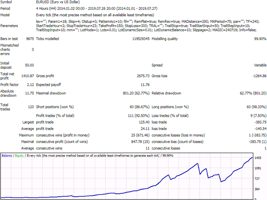
Task: Select the model description 'Every tick (the most precise method...'
Action: click(95, 15)
